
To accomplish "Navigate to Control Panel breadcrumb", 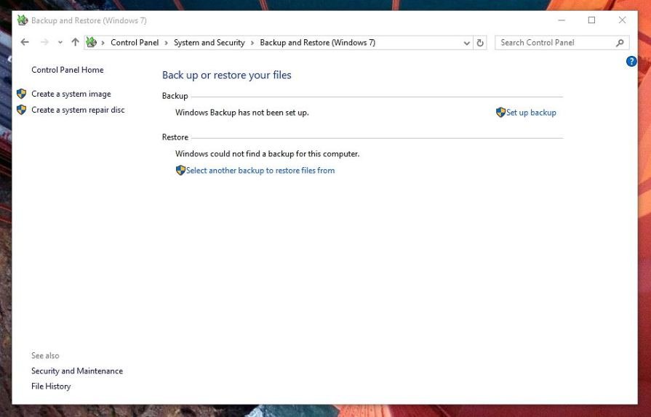I will (135, 43).
